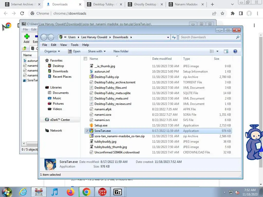
Task: Open a new Chrome tab
Action: click(212, 4)
